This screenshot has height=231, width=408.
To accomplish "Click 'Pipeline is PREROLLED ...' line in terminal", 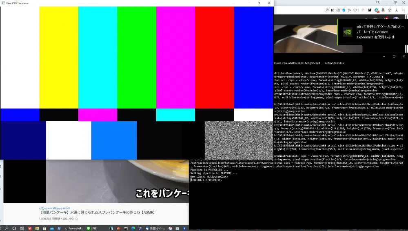I will point(209,170).
